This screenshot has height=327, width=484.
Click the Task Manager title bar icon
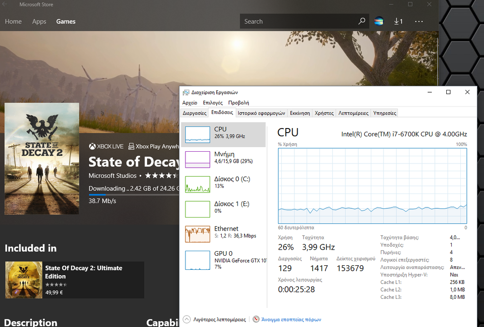186,92
